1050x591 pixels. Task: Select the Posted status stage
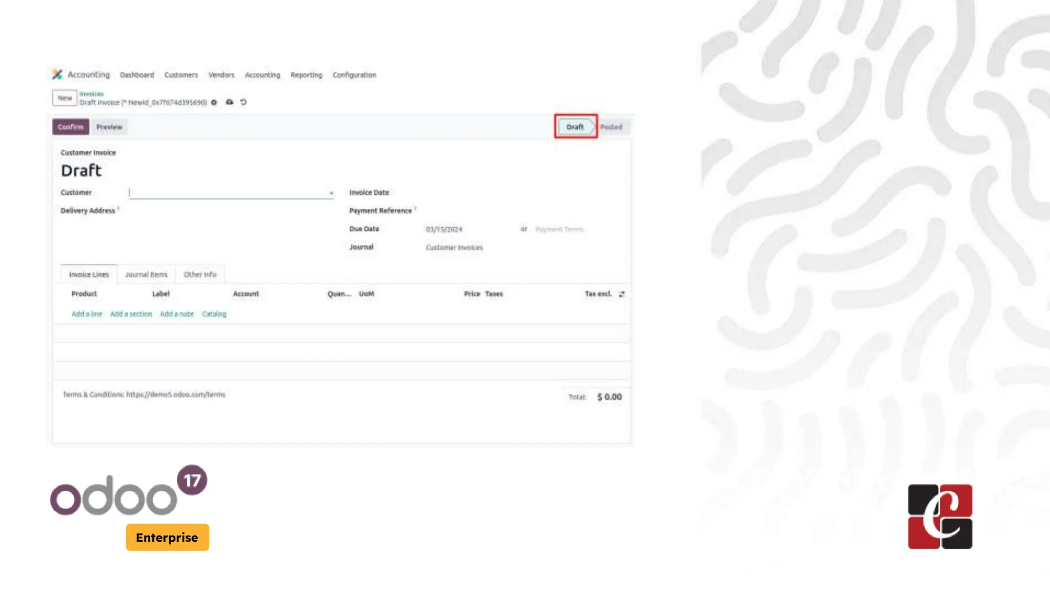coord(611,127)
